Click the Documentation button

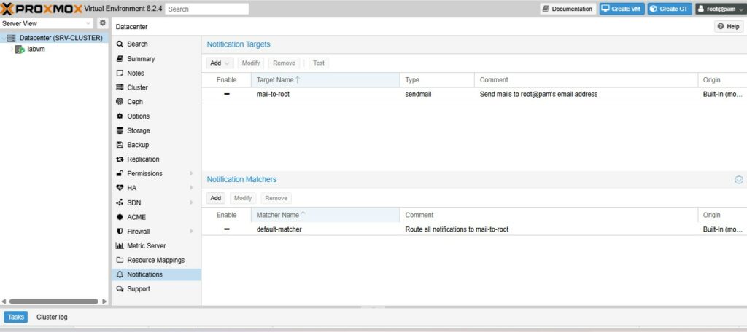pyautogui.click(x=568, y=9)
